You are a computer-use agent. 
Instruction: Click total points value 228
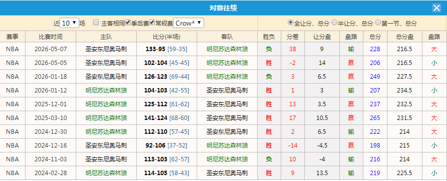coord(375,49)
